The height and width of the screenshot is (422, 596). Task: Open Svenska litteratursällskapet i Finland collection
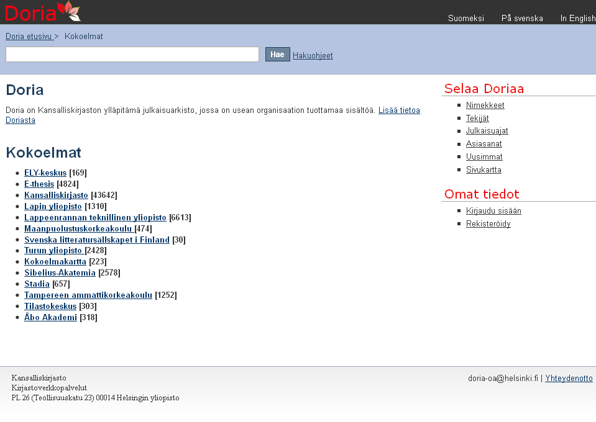coord(96,240)
